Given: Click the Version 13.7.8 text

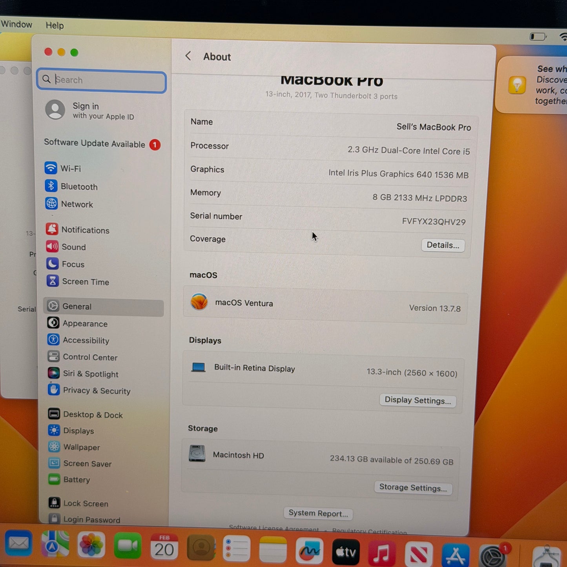Looking at the screenshot, I should coord(435,308).
